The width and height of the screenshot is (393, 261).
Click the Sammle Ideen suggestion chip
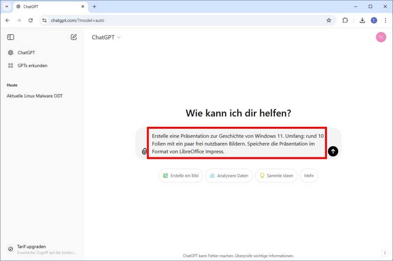pos(276,175)
